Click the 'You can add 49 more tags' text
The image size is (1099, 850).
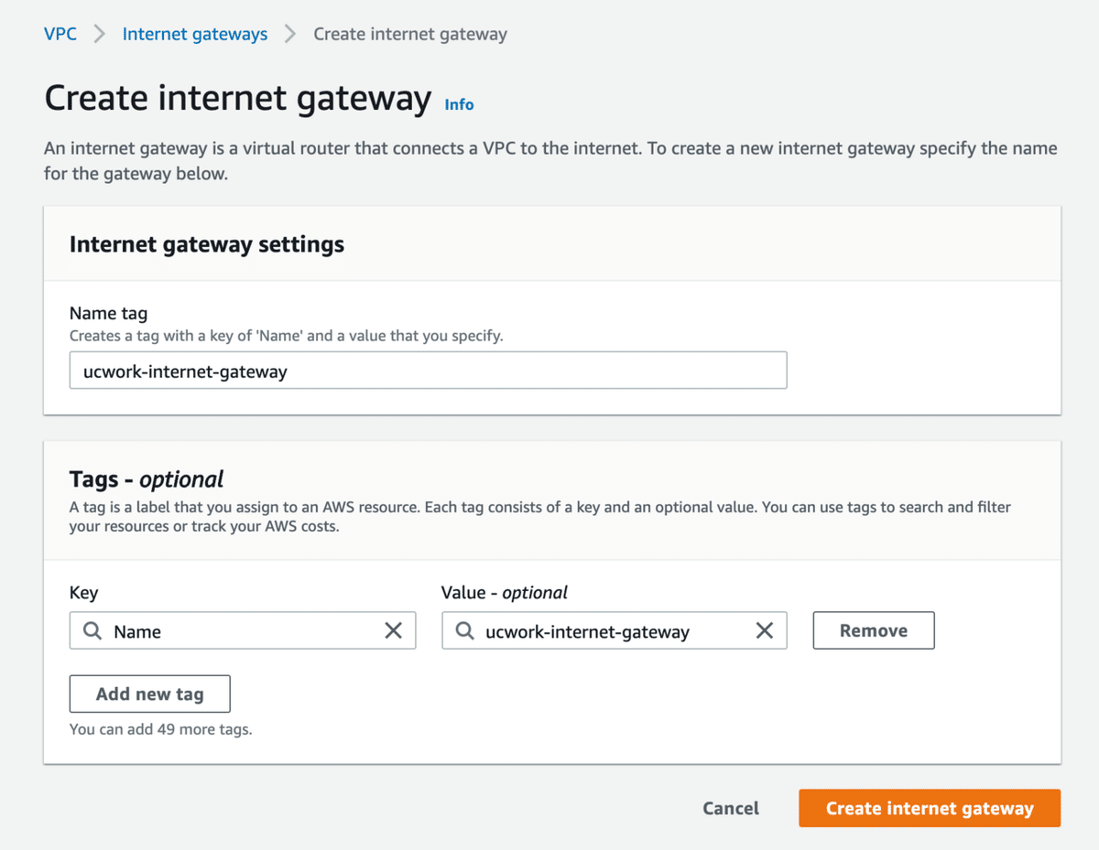coord(160,729)
